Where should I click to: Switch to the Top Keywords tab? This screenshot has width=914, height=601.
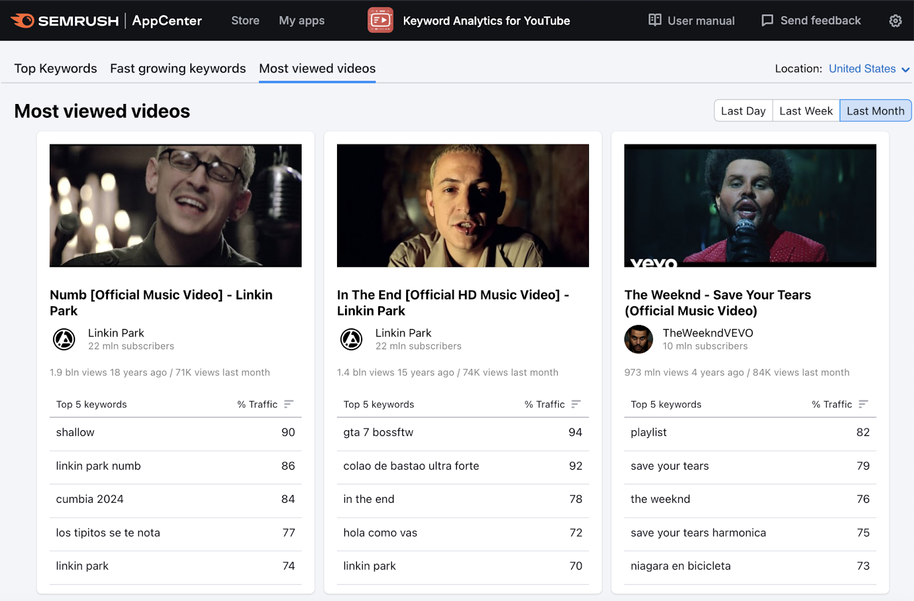[x=55, y=69]
